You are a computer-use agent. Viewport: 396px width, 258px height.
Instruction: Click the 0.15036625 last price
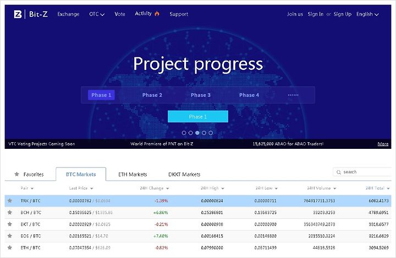click(x=80, y=212)
